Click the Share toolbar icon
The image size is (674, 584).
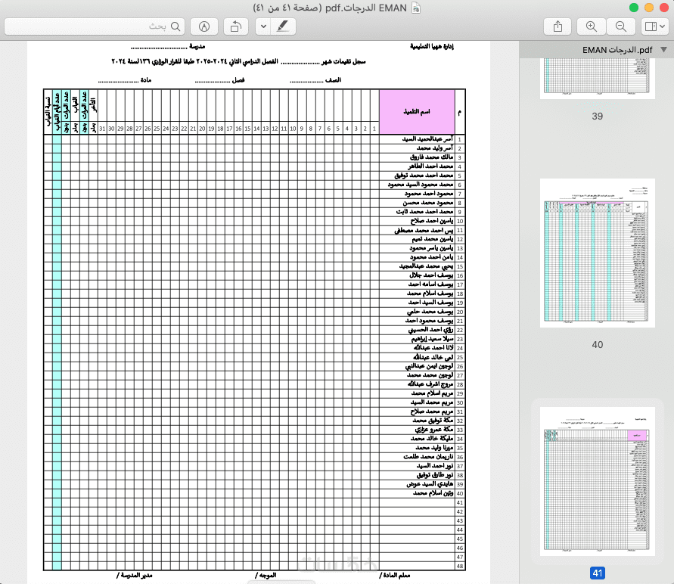[558, 26]
